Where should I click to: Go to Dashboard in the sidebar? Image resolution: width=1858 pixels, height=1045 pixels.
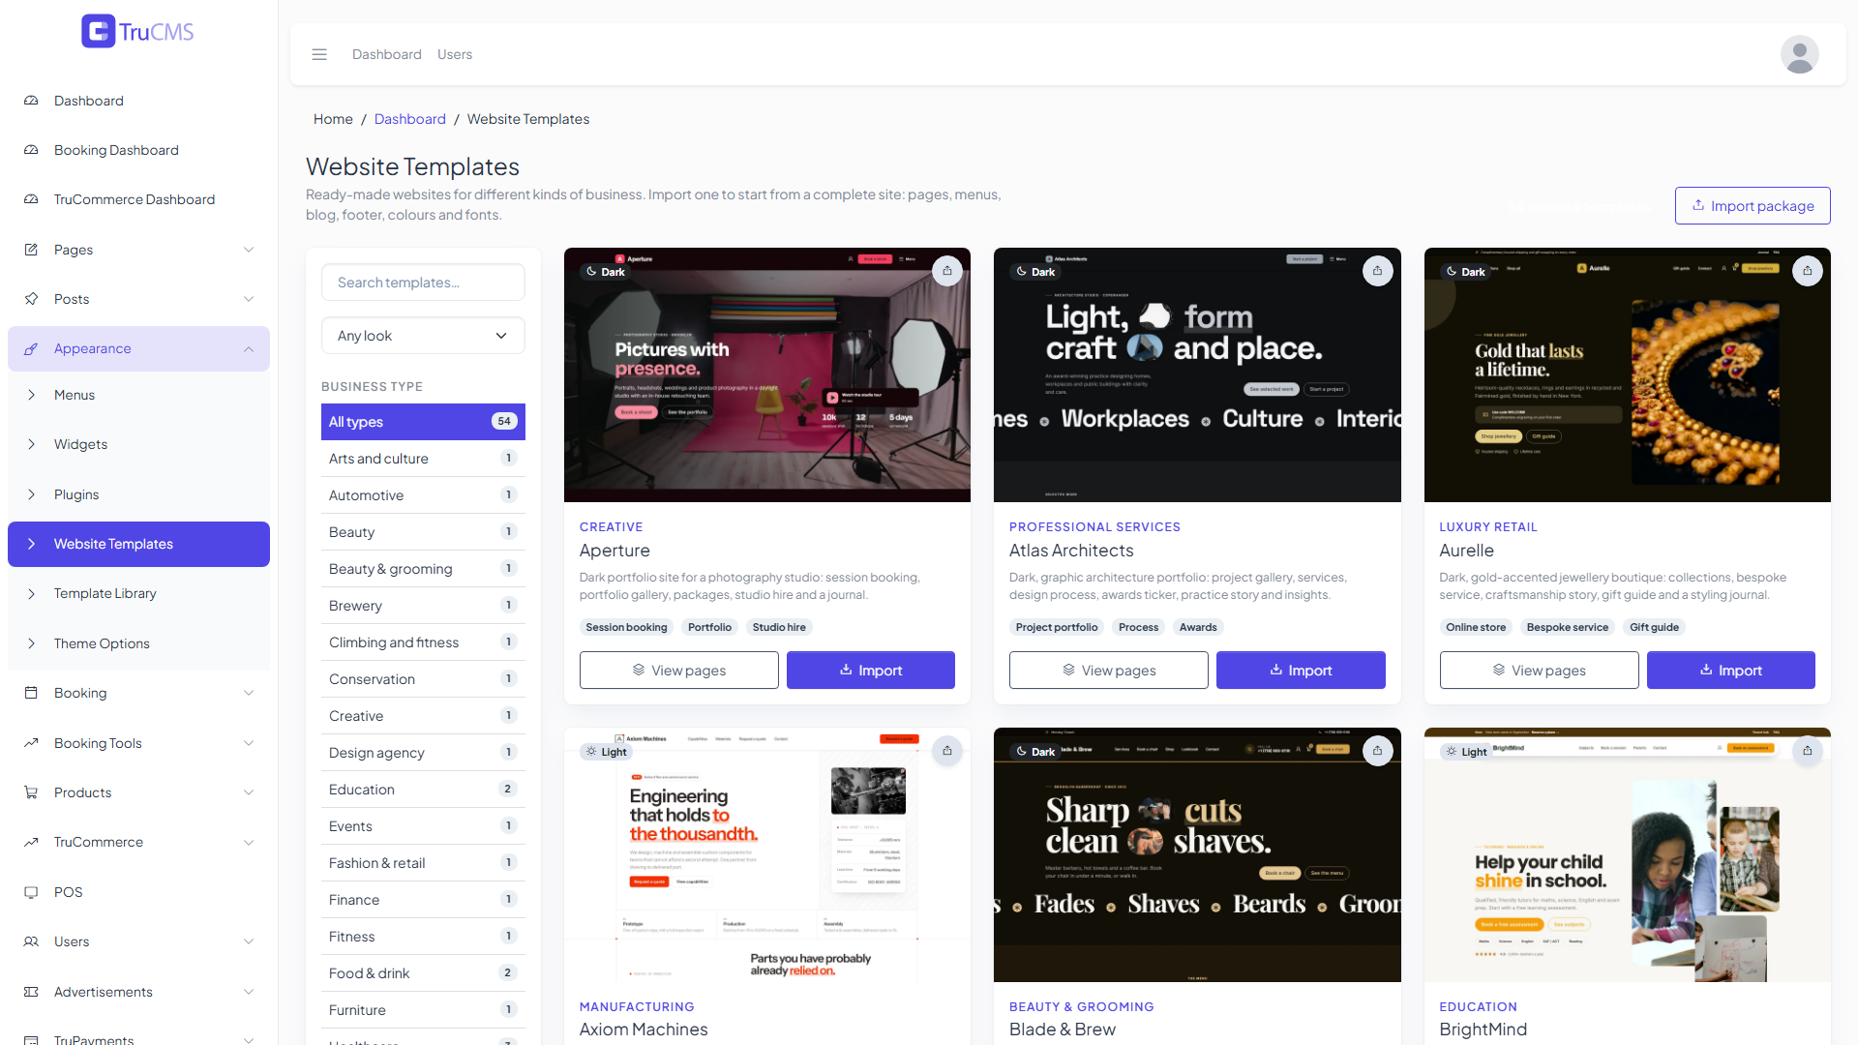pos(138,101)
